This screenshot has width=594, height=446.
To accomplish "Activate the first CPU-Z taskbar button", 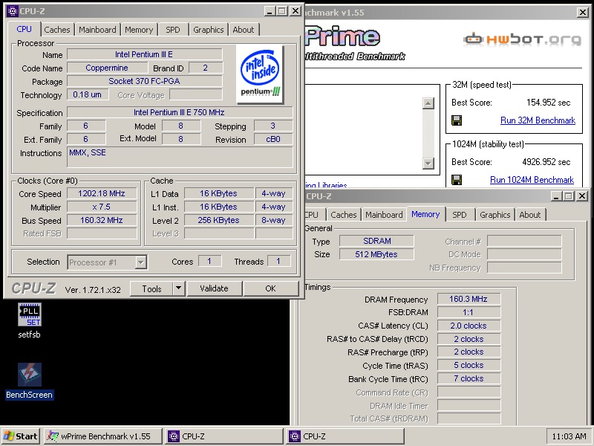I will pos(224,436).
